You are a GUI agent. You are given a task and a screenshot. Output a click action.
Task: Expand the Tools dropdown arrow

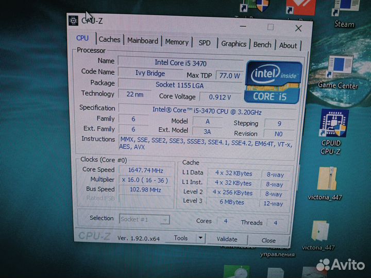point(200,238)
